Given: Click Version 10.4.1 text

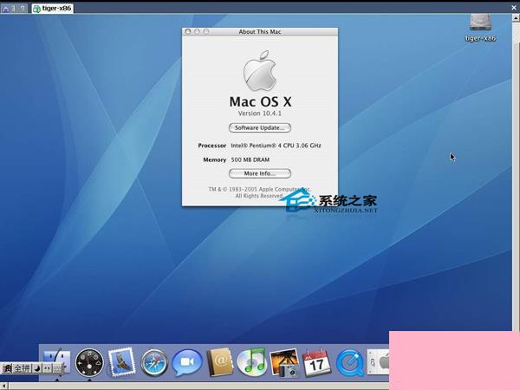Looking at the screenshot, I should coord(260,114).
